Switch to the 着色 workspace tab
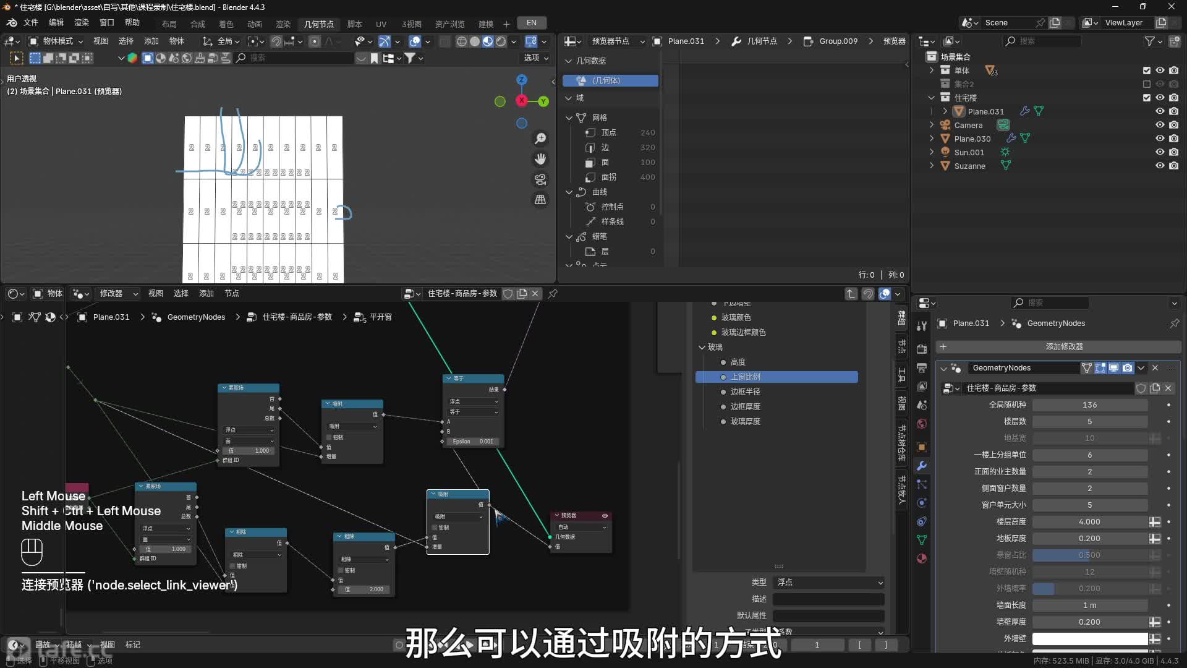This screenshot has width=1187, height=668. point(226,24)
